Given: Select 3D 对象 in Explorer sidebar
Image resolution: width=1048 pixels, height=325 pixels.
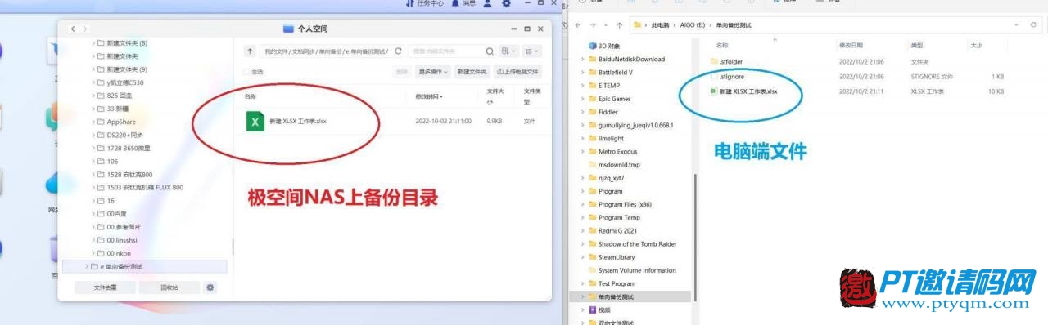Looking at the screenshot, I should (608, 46).
